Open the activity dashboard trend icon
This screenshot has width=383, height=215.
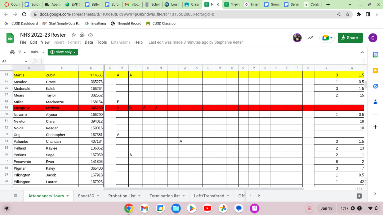310,38
